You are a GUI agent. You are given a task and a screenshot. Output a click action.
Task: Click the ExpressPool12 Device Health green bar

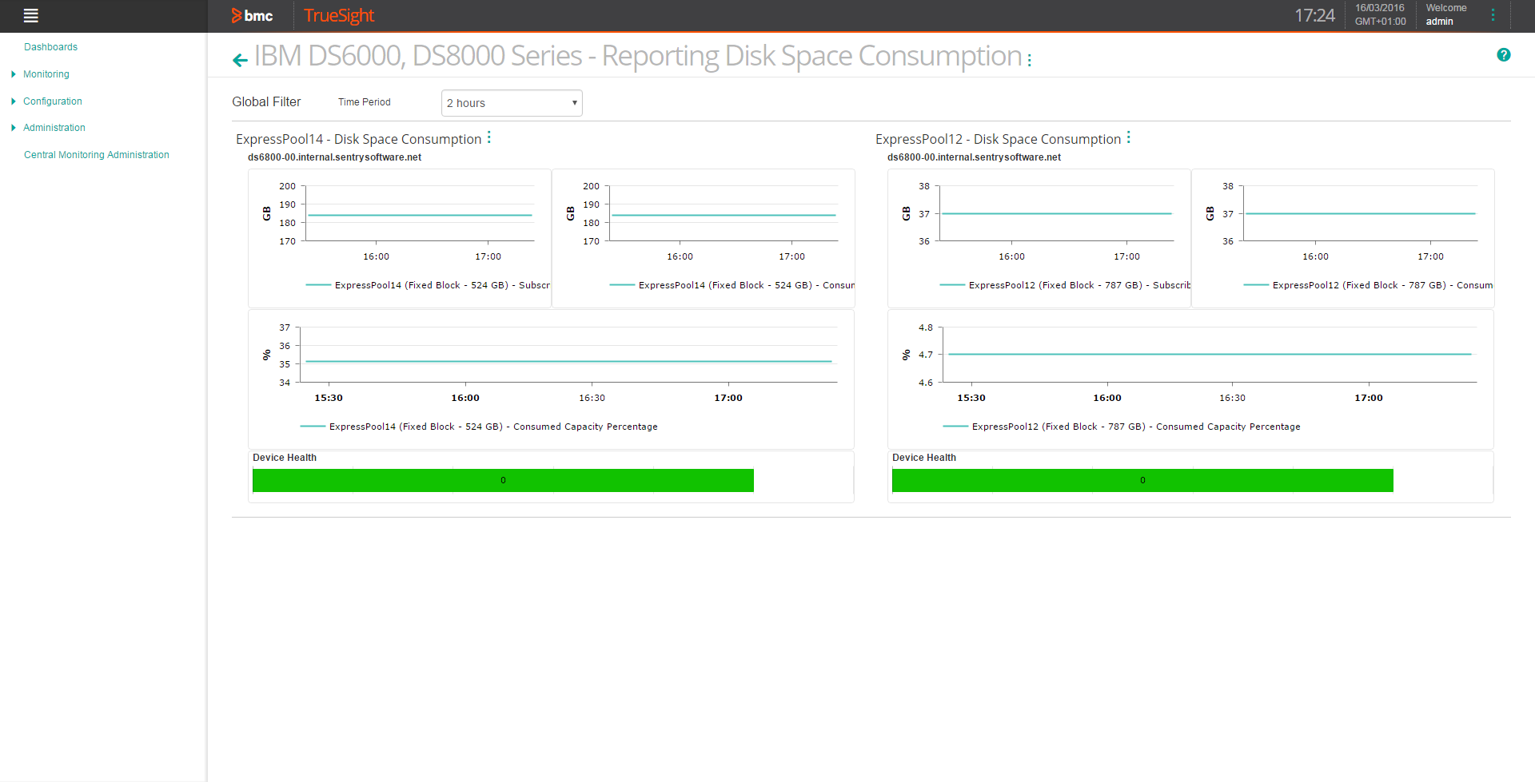(1142, 480)
